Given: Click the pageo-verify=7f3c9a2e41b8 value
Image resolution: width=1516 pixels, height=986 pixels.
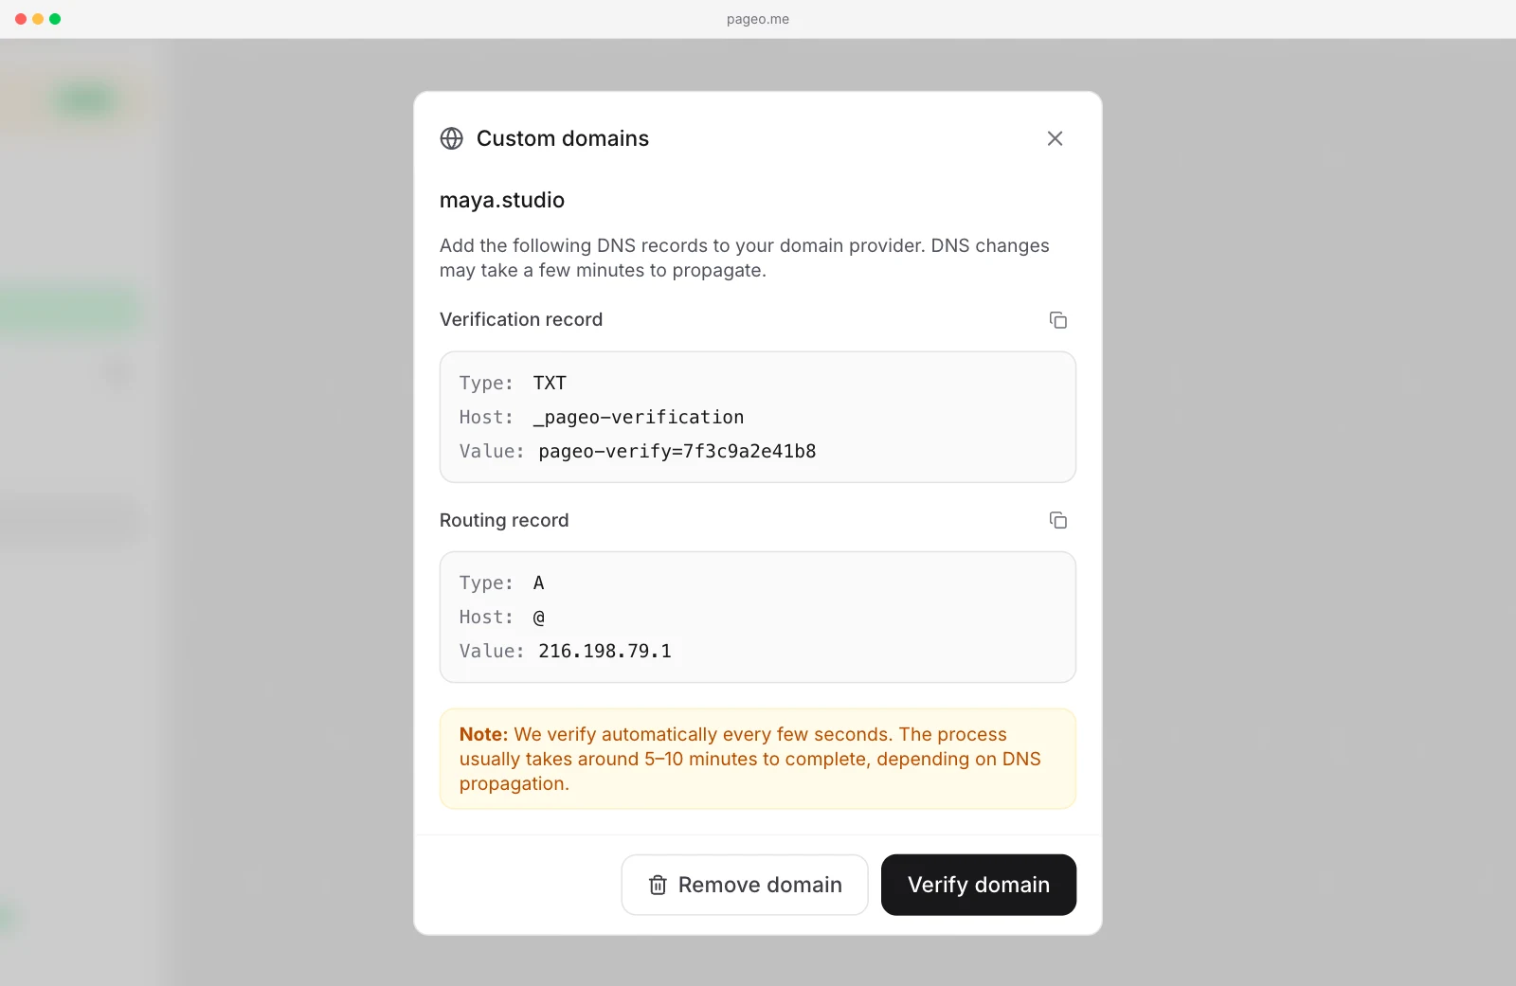Looking at the screenshot, I should (x=677, y=451).
